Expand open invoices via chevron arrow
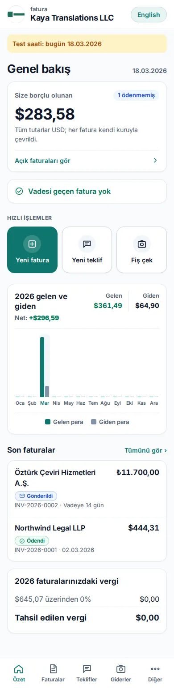This screenshot has height=689, width=174. pyautogui.click(x=155, y=160)
